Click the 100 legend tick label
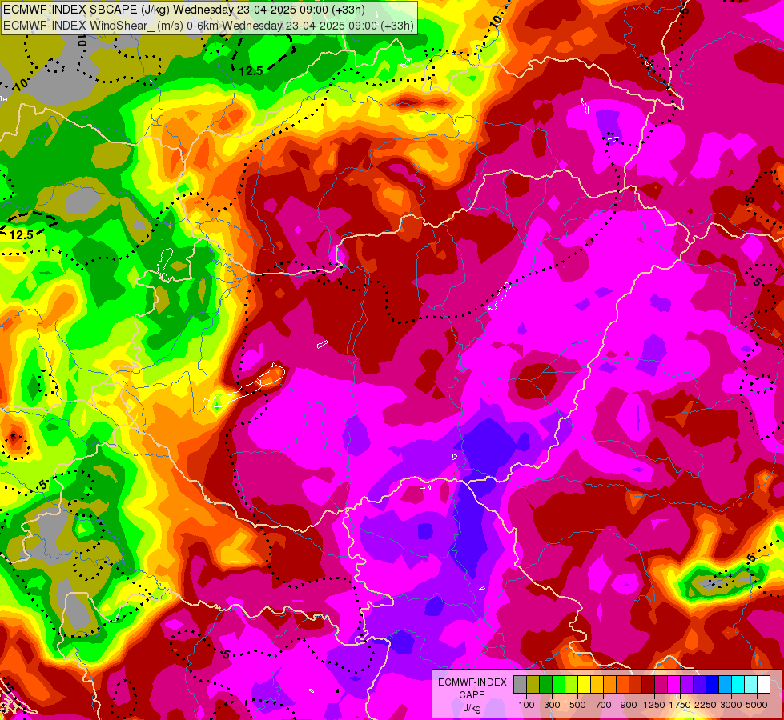This screenshot has width=784, height=720. click(526, 705)
